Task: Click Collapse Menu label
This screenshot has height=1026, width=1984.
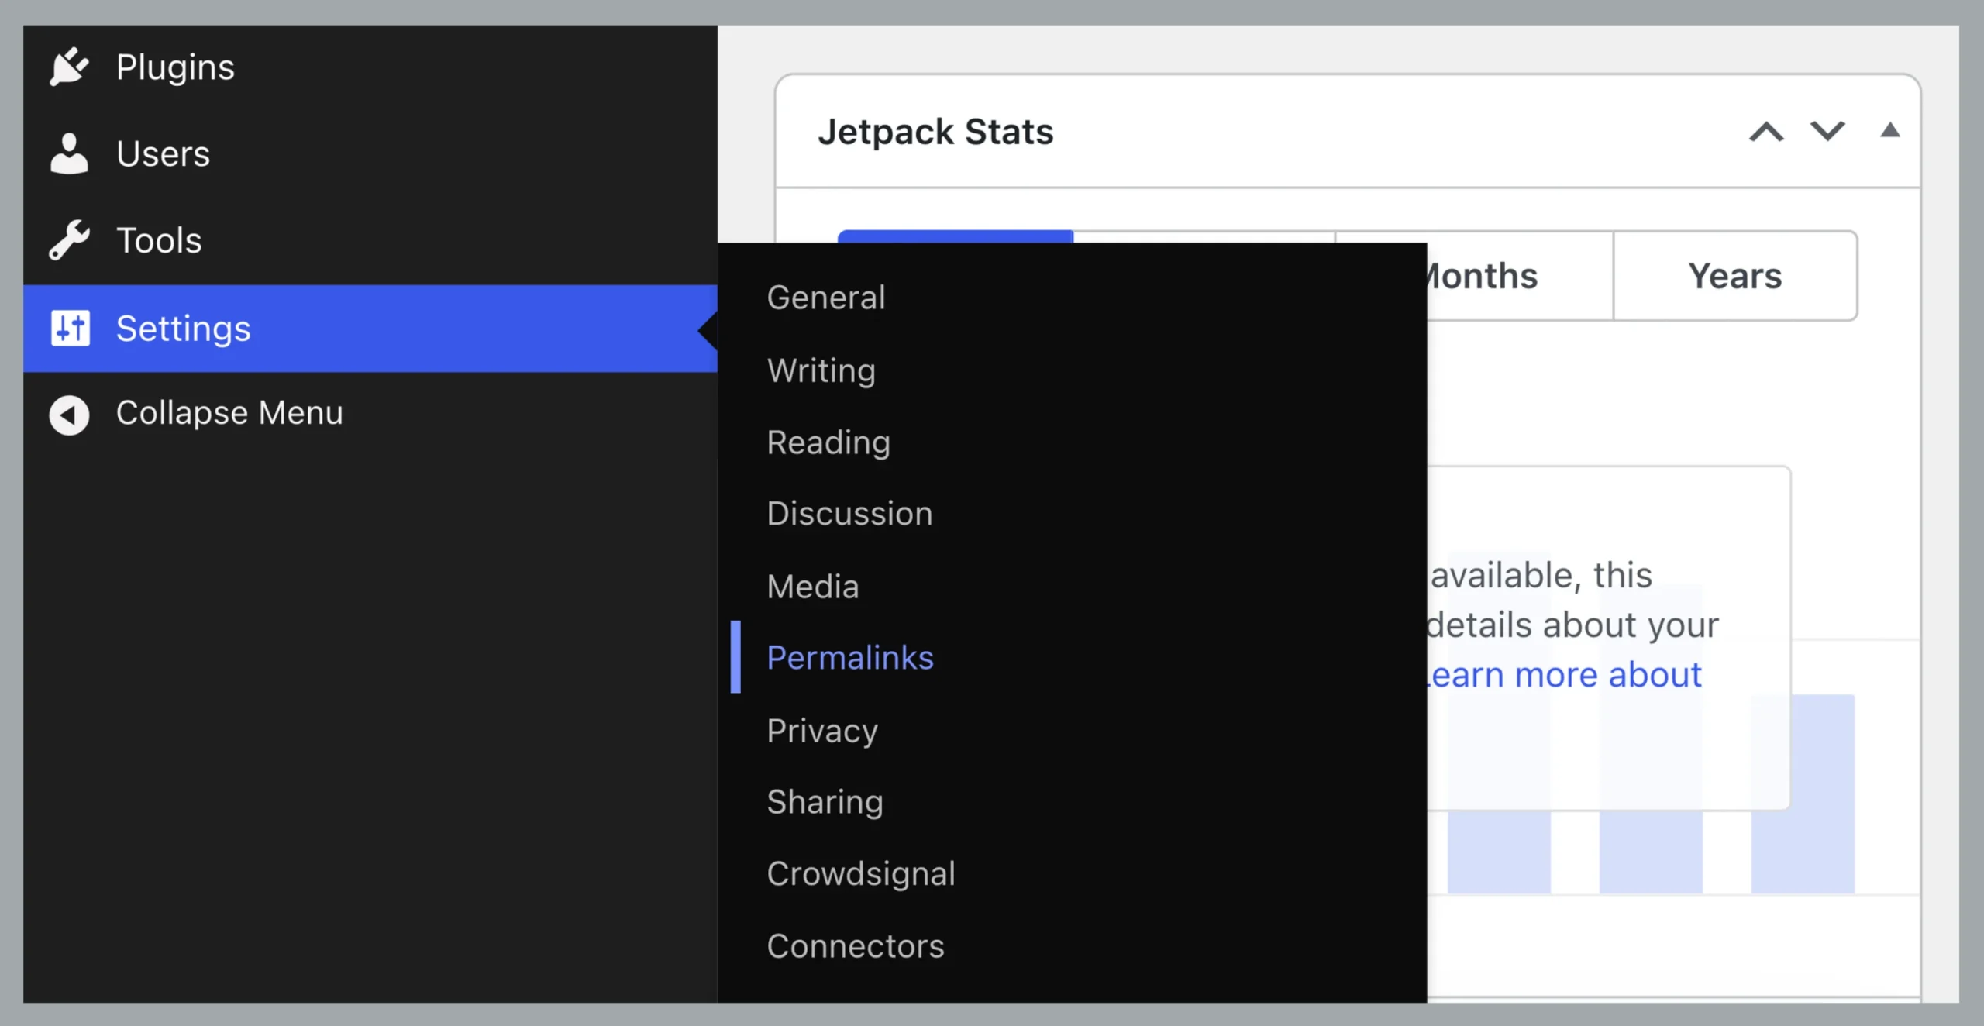Action: [229, 413]
